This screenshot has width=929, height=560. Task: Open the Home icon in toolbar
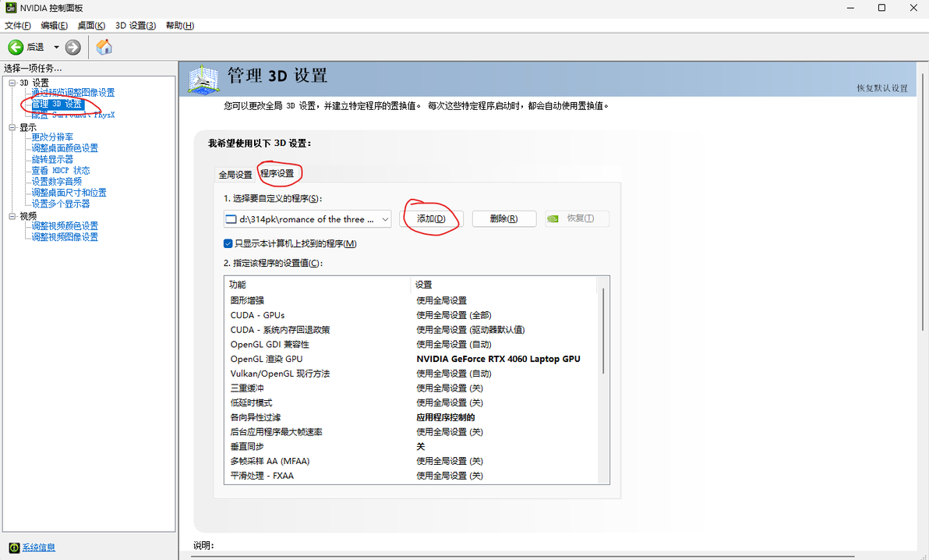pyautogui.click(x=104, y=47)
